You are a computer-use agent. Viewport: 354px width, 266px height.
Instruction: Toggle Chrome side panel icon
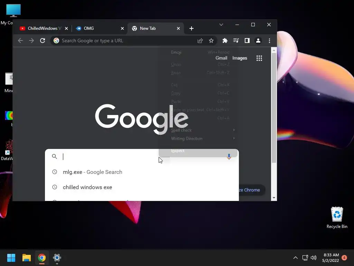click(x=247, y=41)
